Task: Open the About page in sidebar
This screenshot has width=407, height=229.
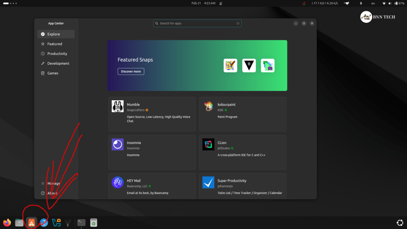Action: coord(52,193)
